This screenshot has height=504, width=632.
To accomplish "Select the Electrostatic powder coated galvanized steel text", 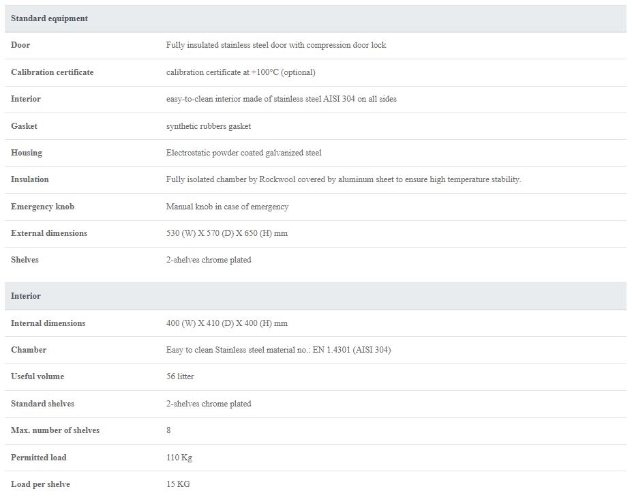I will [243, 153].
